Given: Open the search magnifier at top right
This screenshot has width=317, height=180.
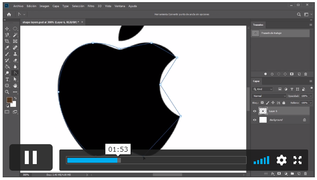Looking at the screenshot, I should (299, 14).
